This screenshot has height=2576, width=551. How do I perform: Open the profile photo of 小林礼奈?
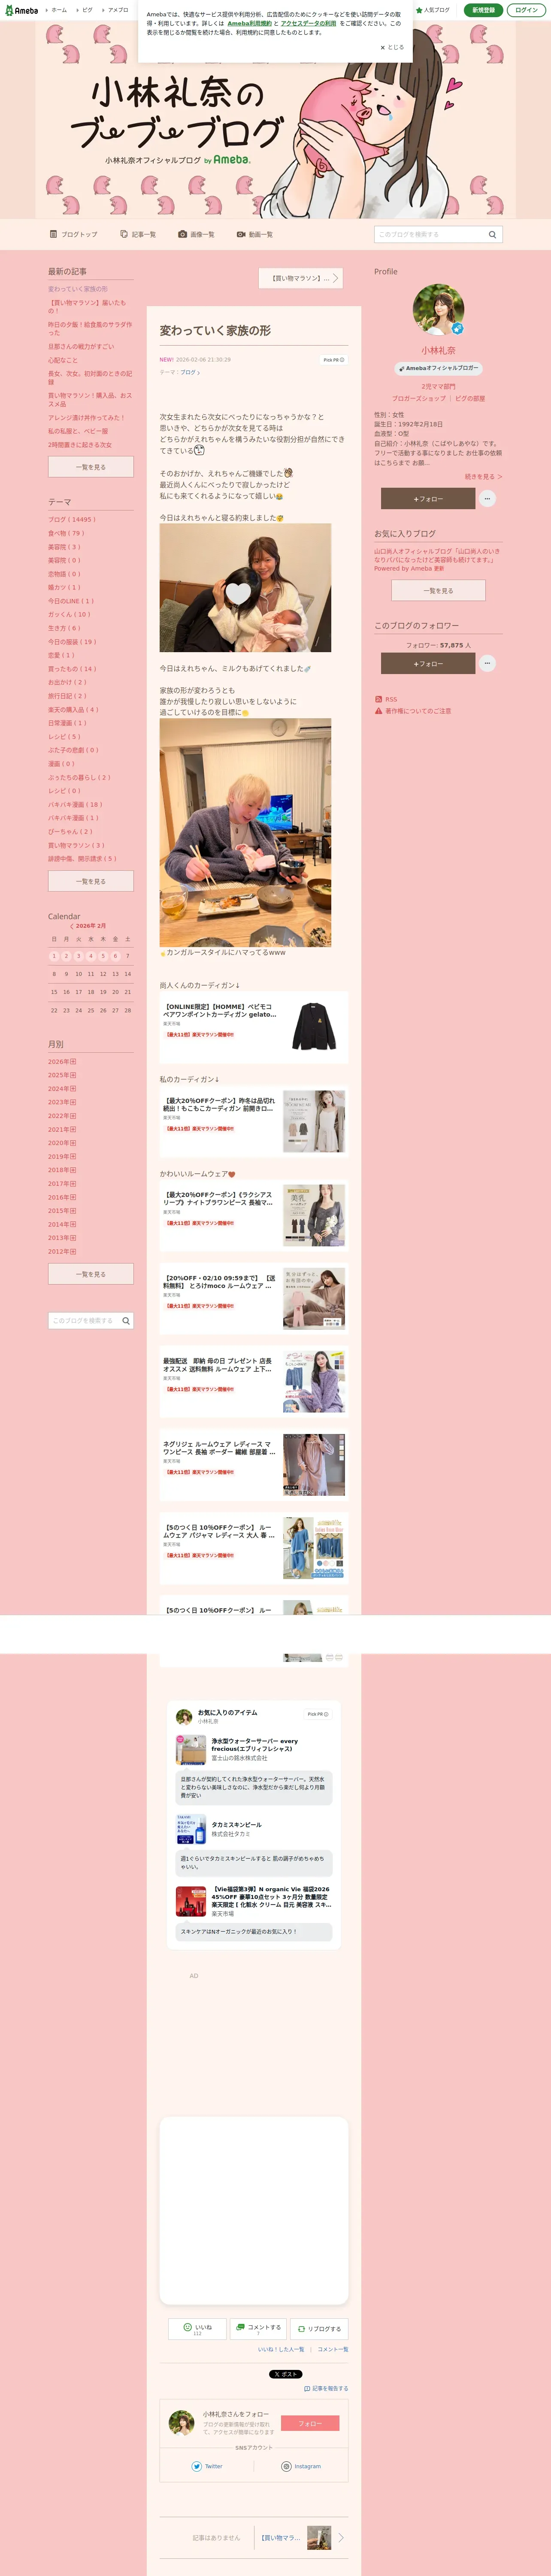pyautogui.click(x=438, y=310)
